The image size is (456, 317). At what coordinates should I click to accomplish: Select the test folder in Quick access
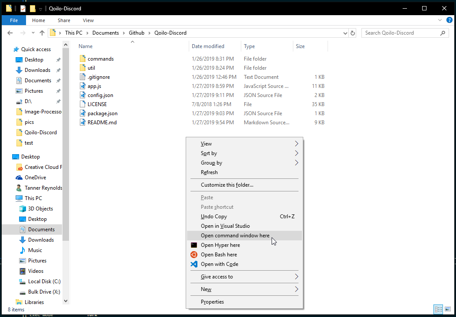tap(25, 143)
